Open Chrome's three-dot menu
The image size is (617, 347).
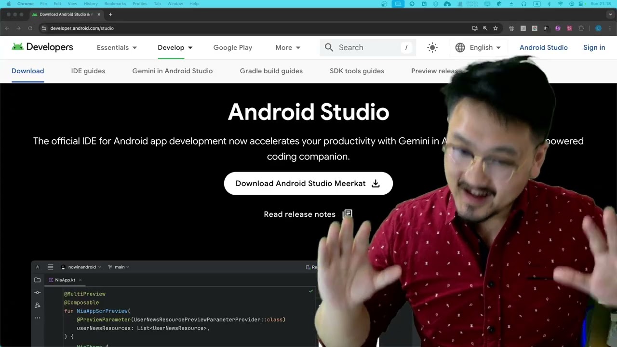(x=610, y=28)
